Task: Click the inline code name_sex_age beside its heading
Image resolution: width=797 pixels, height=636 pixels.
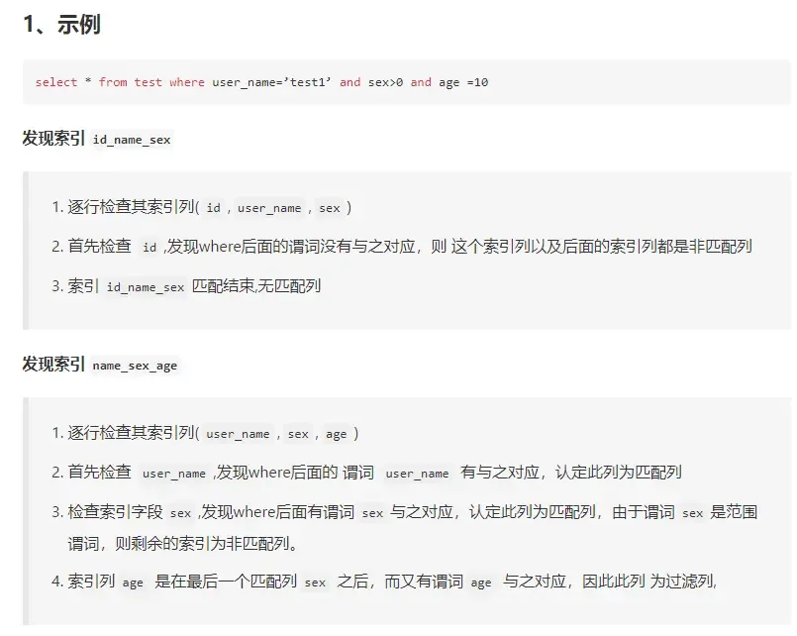Action: (x=134, y=366)
